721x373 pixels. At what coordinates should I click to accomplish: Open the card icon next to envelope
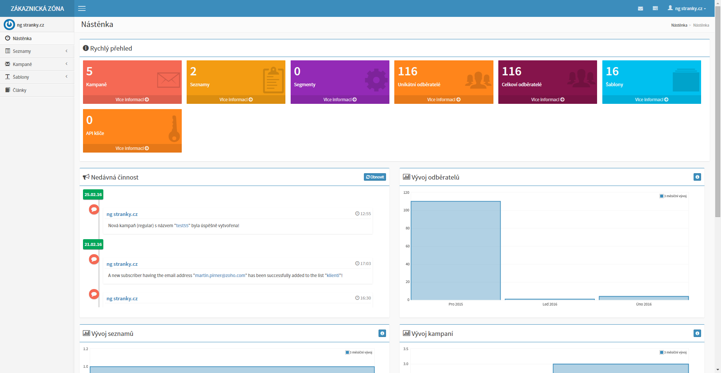pos(655,8)
